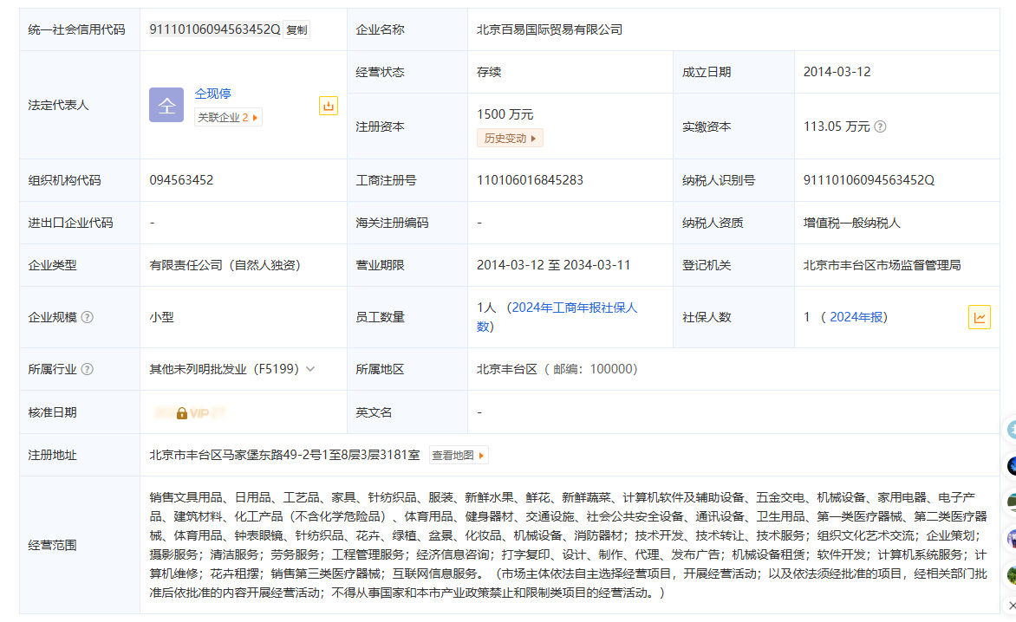
Task: Click the VIP lock icon in 核准日期
Action: 182,413
